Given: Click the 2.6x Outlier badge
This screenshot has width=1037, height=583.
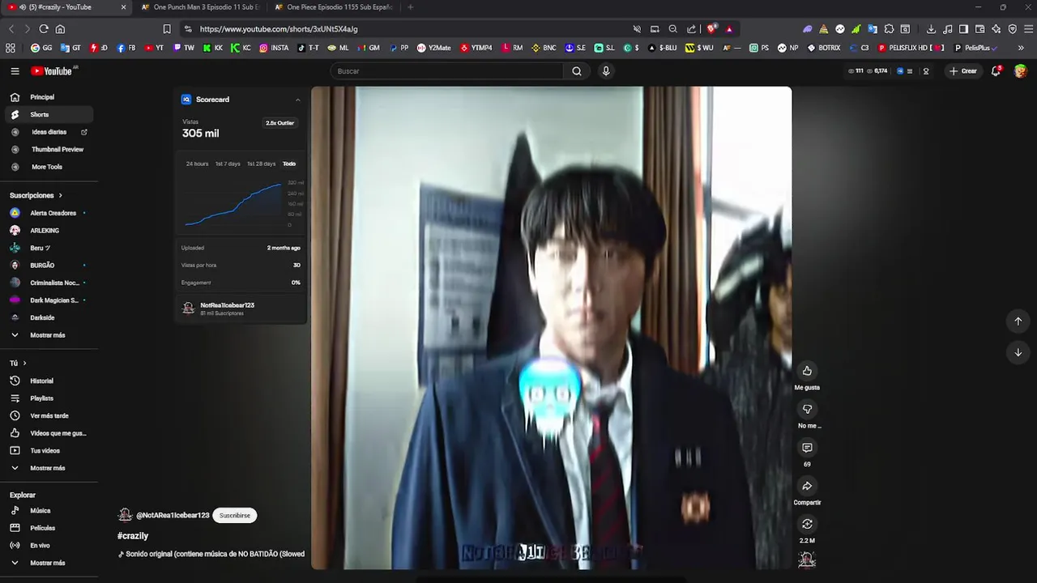Looking at the screenshot, I should [280, 123].
